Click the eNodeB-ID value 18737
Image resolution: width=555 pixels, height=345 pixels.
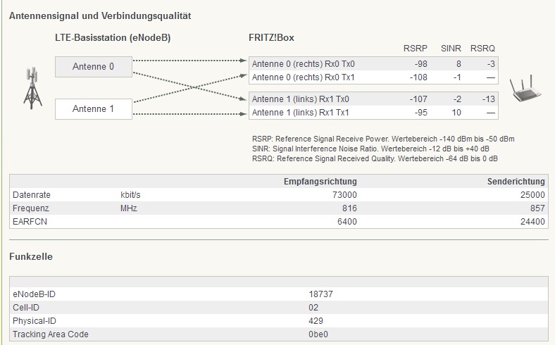[x=320, y=294]
